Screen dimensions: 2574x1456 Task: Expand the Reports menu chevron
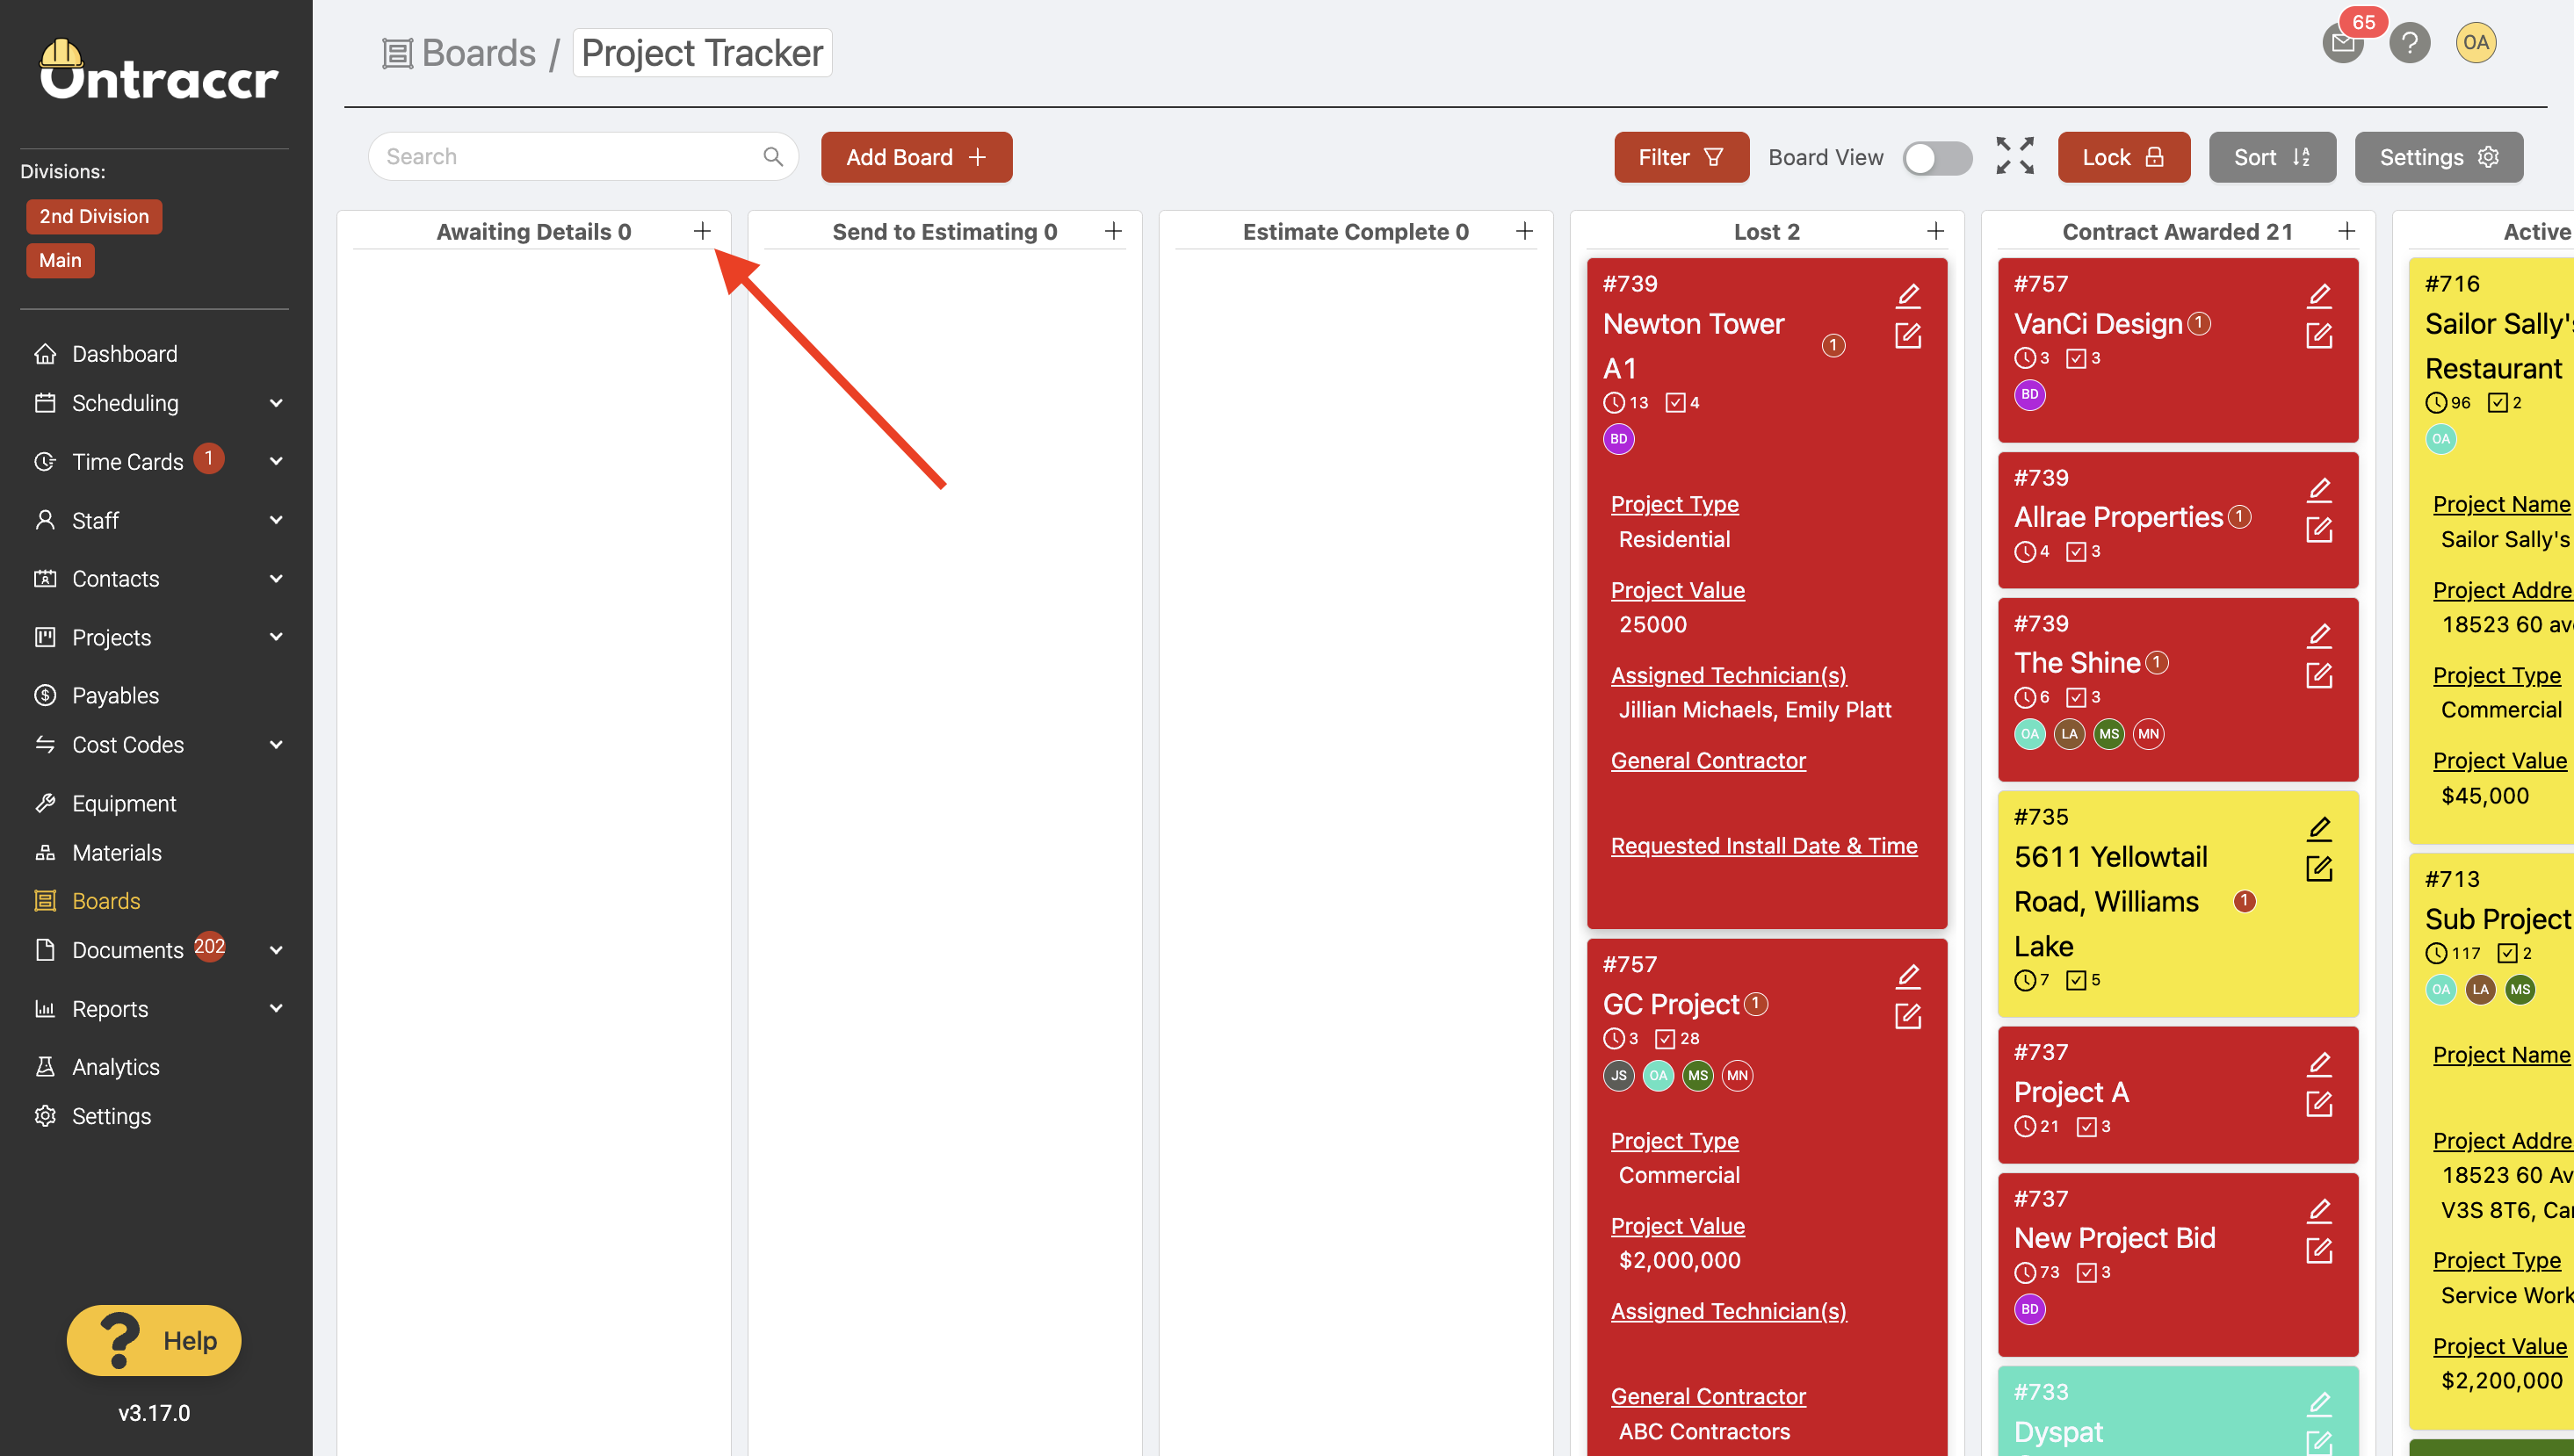pos(276,1008)
